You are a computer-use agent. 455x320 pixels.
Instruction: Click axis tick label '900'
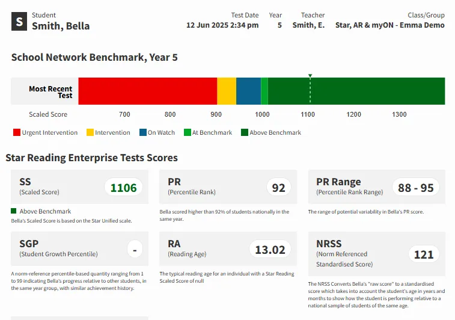[x=216, y=114]
